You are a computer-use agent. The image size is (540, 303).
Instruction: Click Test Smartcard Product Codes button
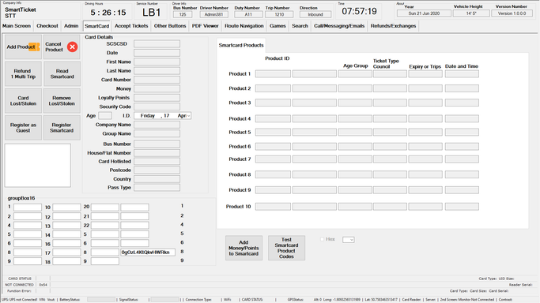[x=286, y=248]
